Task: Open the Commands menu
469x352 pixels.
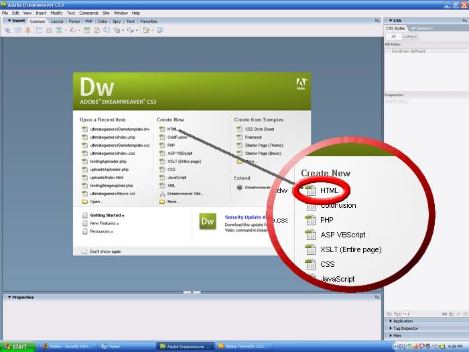Action: (89, 13)
